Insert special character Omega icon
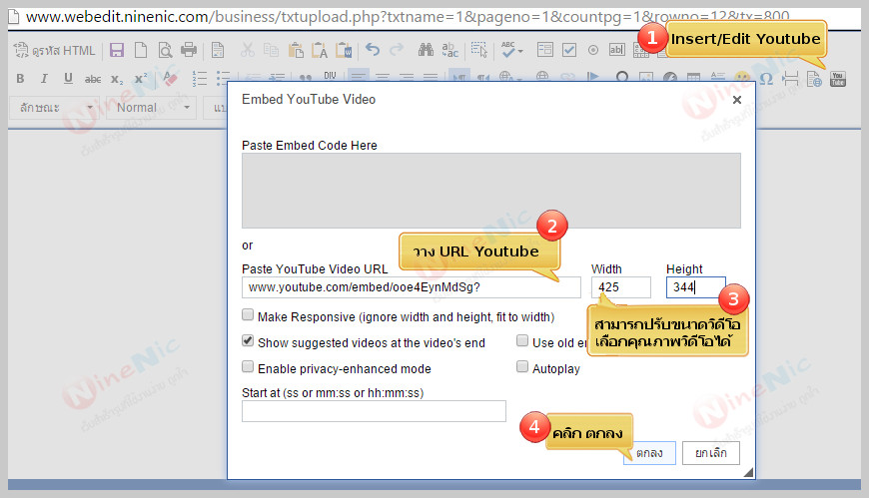869x498 pixels. point(766,79)
